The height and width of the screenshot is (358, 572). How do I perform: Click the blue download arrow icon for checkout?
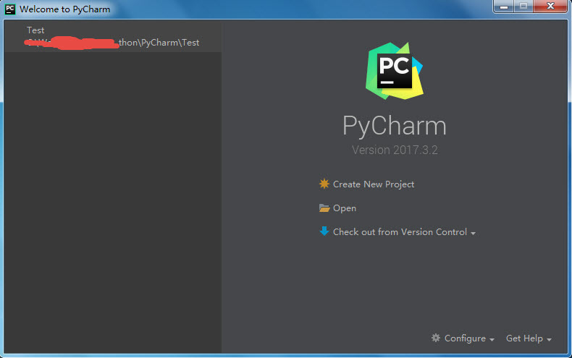324,232
